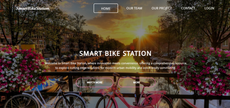Go to the HOME nav item
This screenshot has width=230, height=108.
click(106, 8)
